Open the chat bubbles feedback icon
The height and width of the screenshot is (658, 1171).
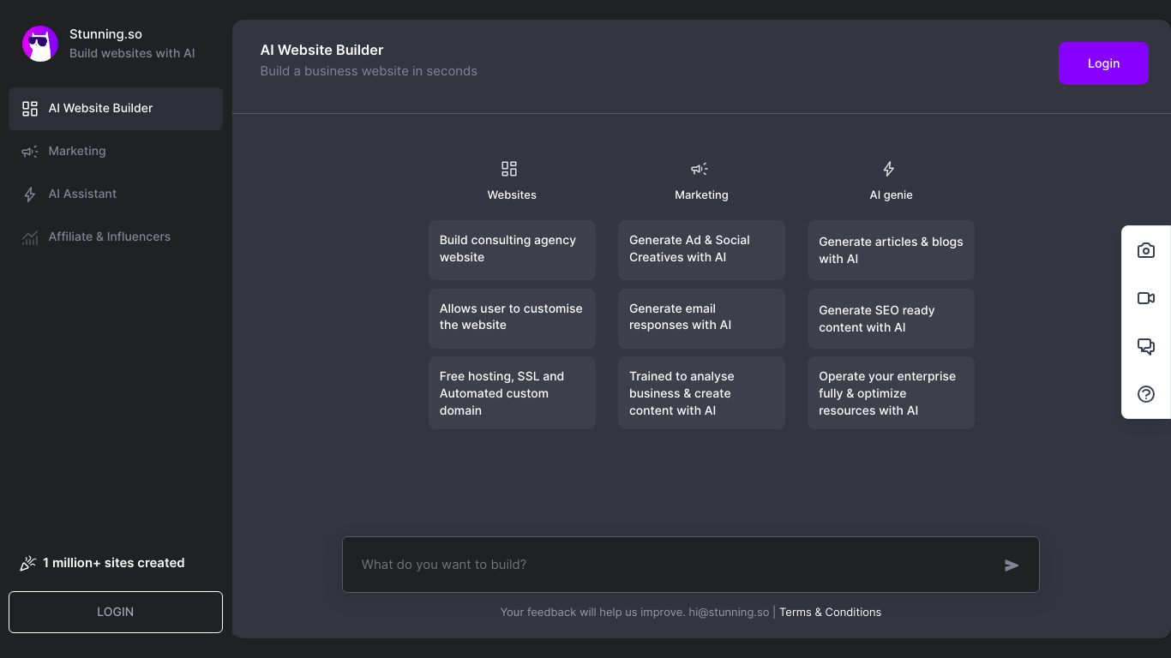(1145, 346)
